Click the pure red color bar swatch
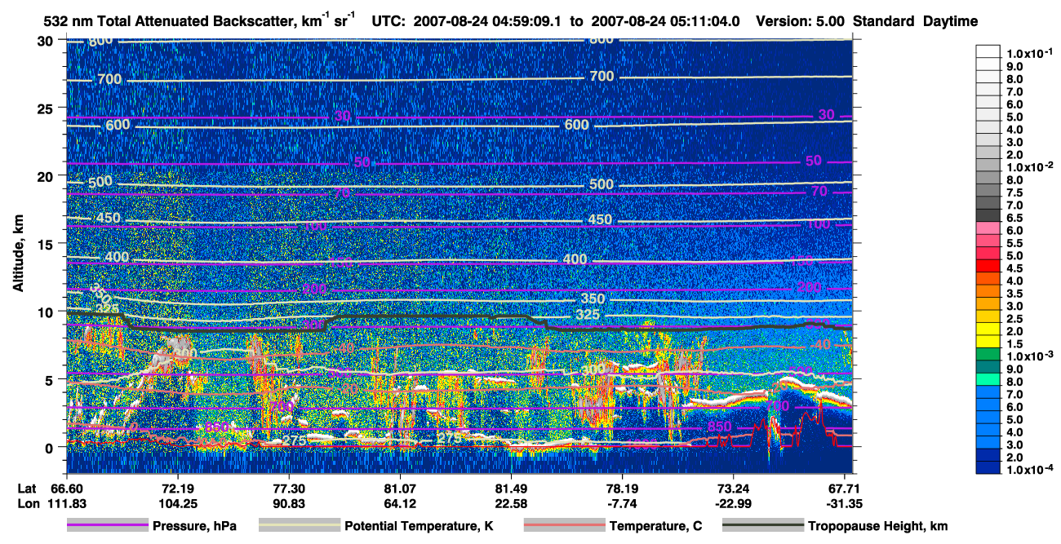The image size is (1061, 544). pyautogui.click(x=988, y=265)
